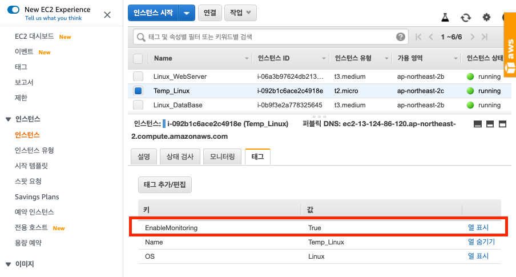516x277 pixels.
Task: Click the 1~6/6 pagination count
Action: point(451,37)
